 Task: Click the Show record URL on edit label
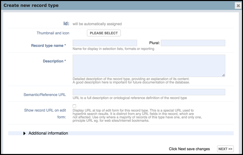pos(45,110)
